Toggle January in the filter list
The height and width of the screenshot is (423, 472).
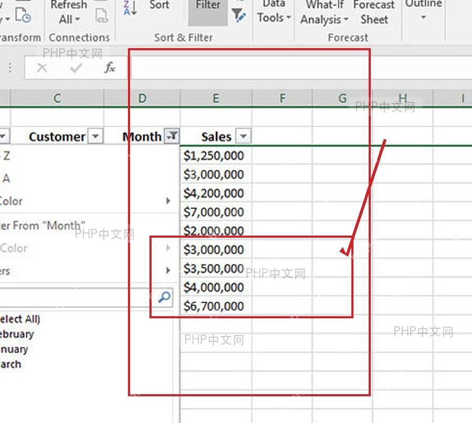tap(14, 349)
